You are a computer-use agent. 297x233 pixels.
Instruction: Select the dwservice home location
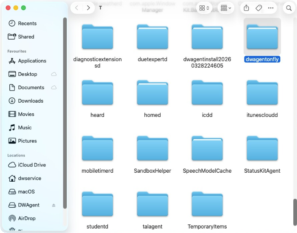(29, 178)
